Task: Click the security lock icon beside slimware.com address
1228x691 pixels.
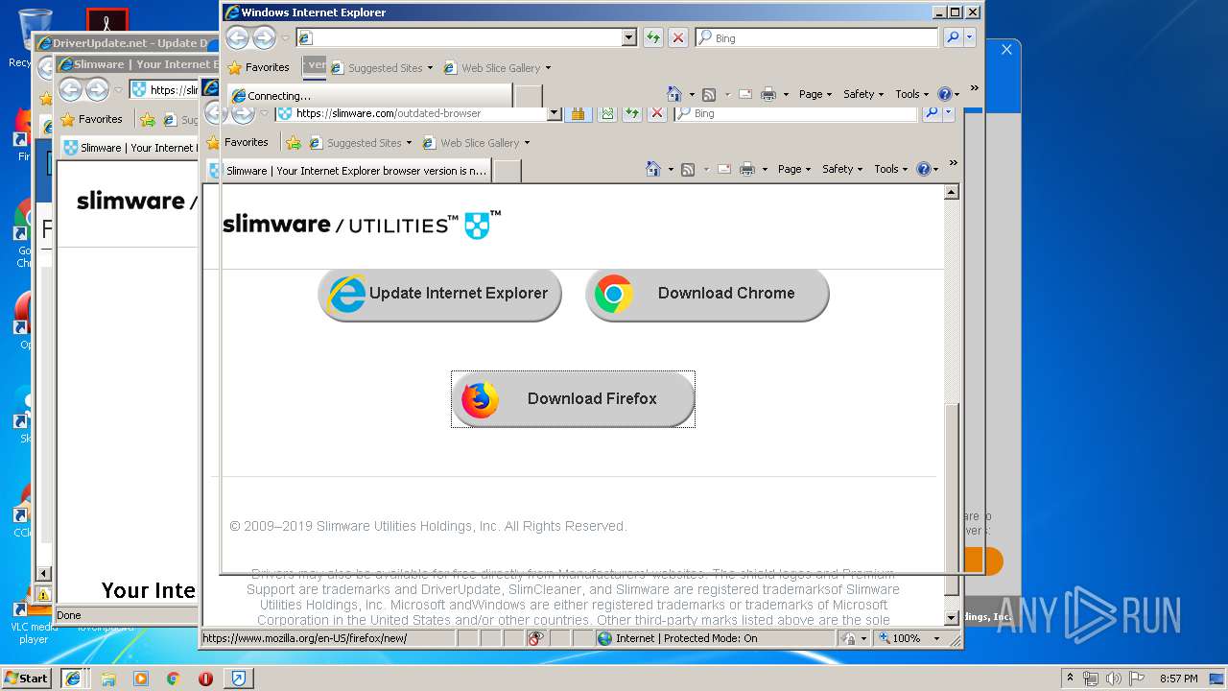Action: pyautogui.click(x=578, y=113)
